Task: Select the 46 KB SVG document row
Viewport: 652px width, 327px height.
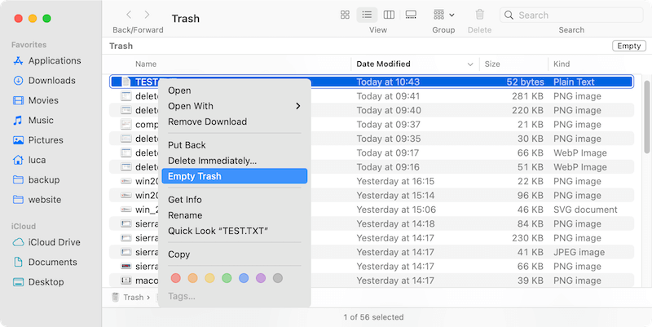Action: pyautogui.click(x=372, y=210)
